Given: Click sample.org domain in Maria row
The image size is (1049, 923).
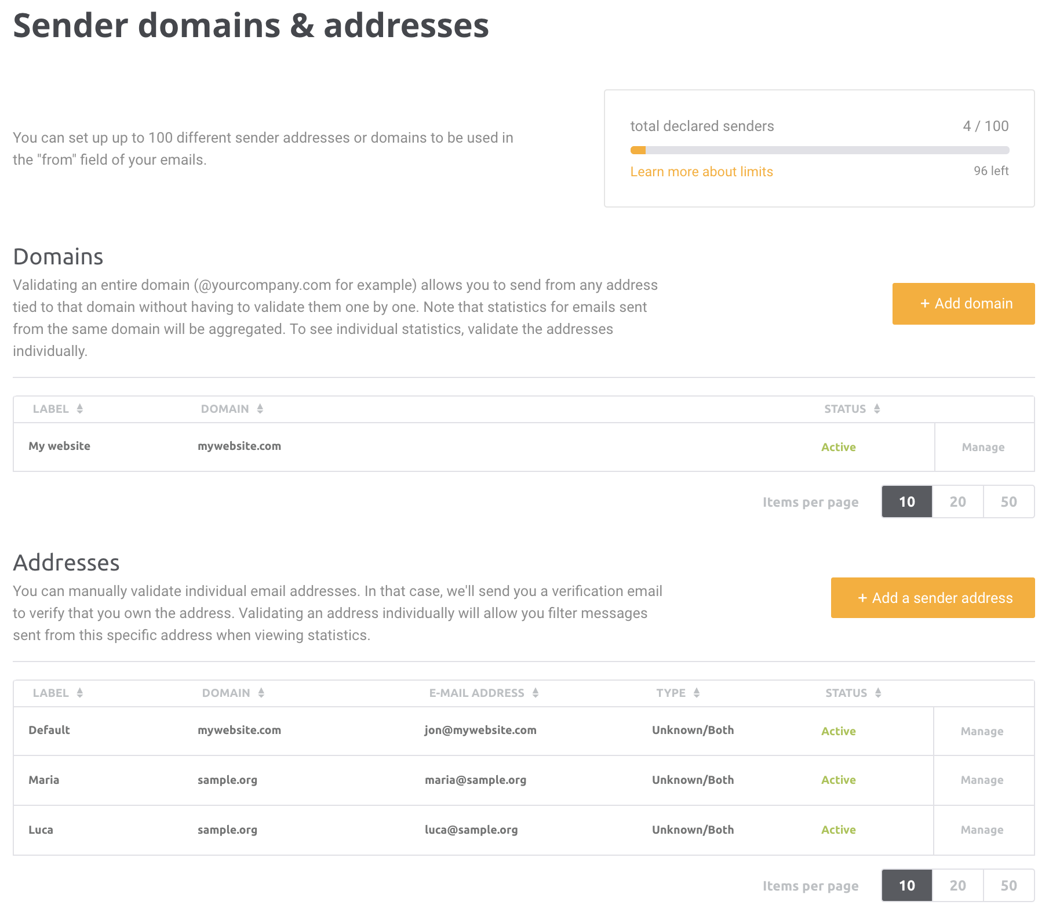Looking at the screenshot, I should click(x=227, y=780).
